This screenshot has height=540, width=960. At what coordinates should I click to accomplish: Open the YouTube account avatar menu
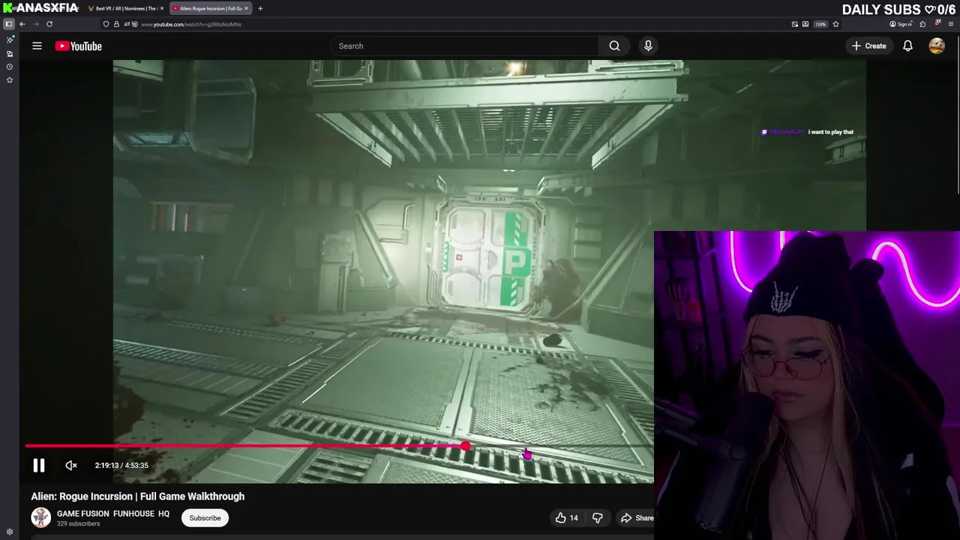point(937,46)
